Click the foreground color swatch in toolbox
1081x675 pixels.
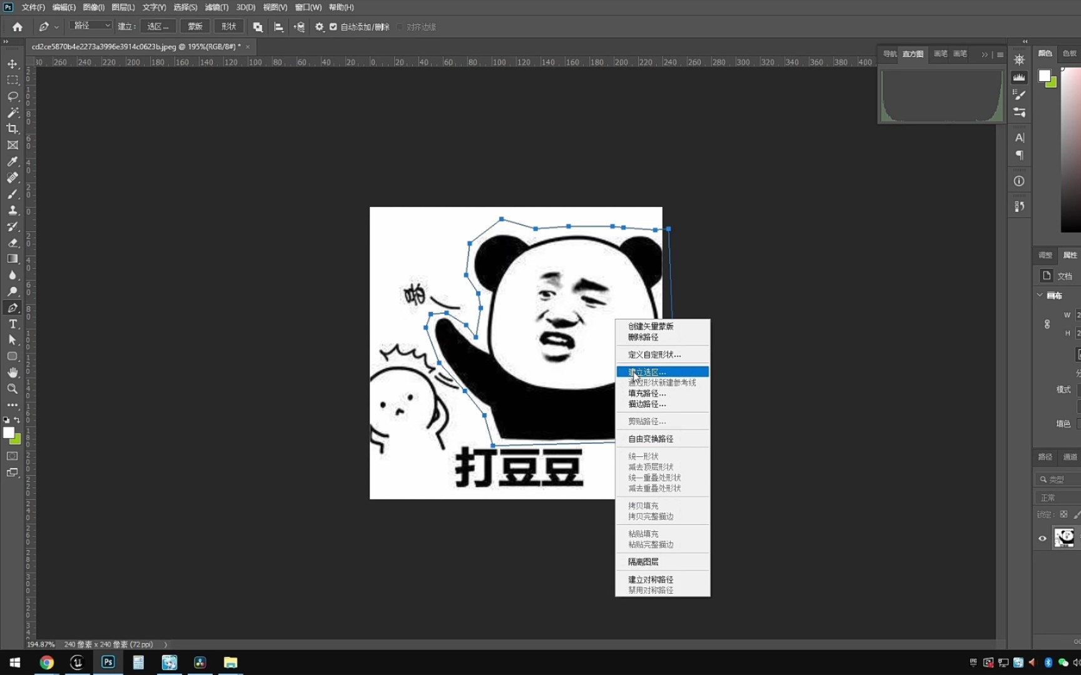coord(8,432)
